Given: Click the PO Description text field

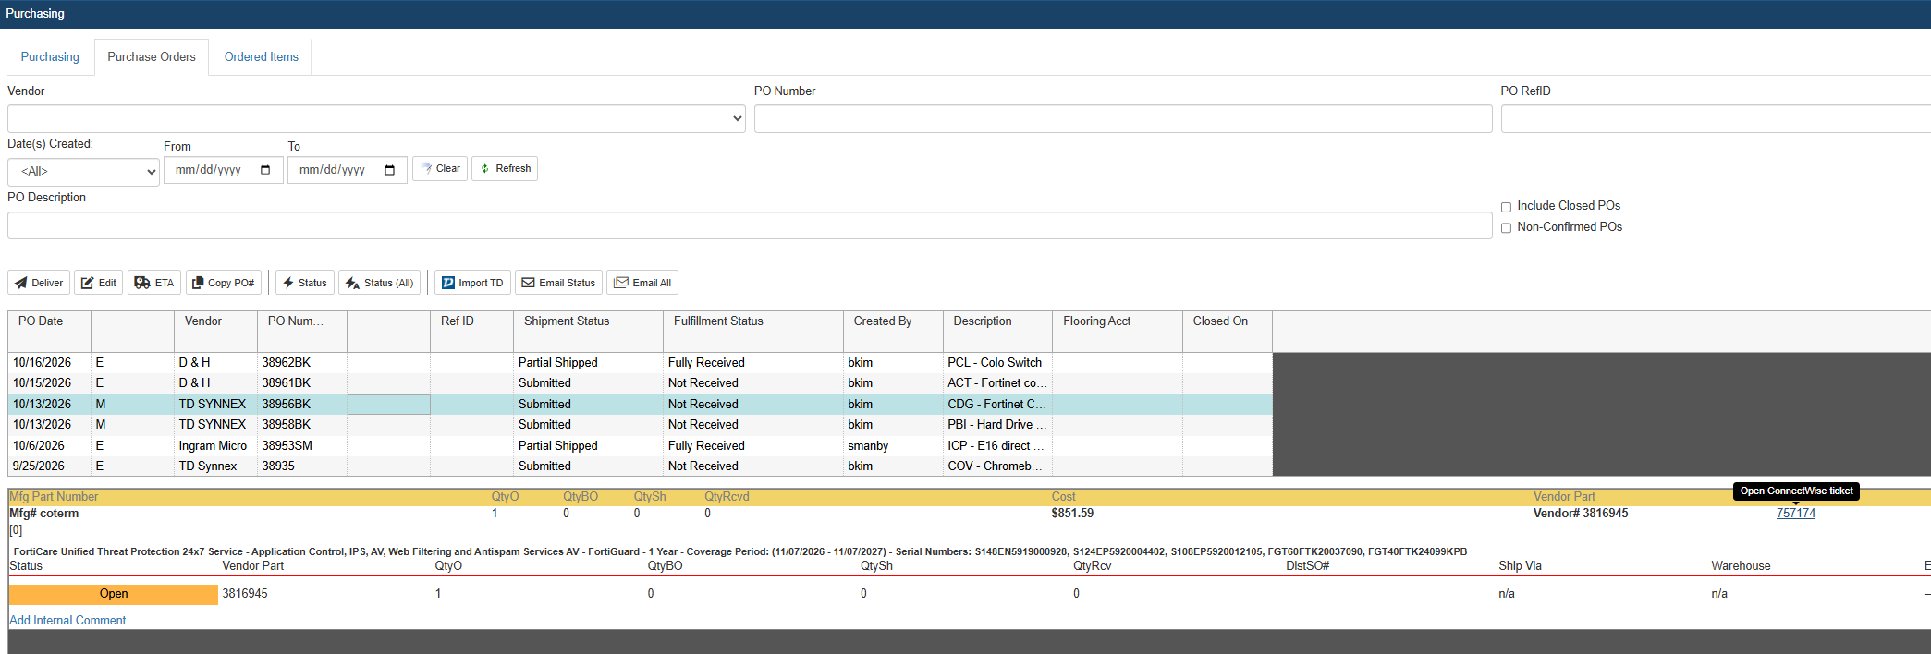Looking at the screenshot, I should (750, 225).
